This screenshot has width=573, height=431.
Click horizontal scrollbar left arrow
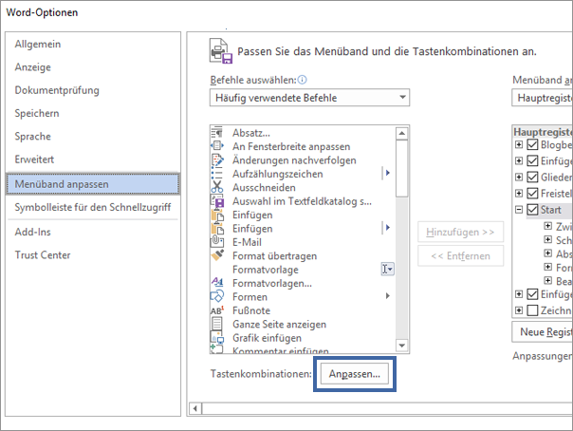pyautogui.click(x=195, y=408)
